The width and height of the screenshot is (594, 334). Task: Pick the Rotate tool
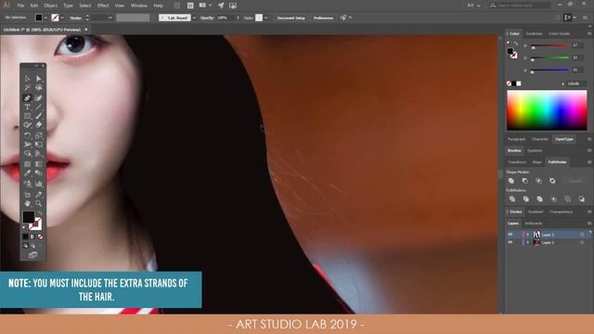click(27, 135)
